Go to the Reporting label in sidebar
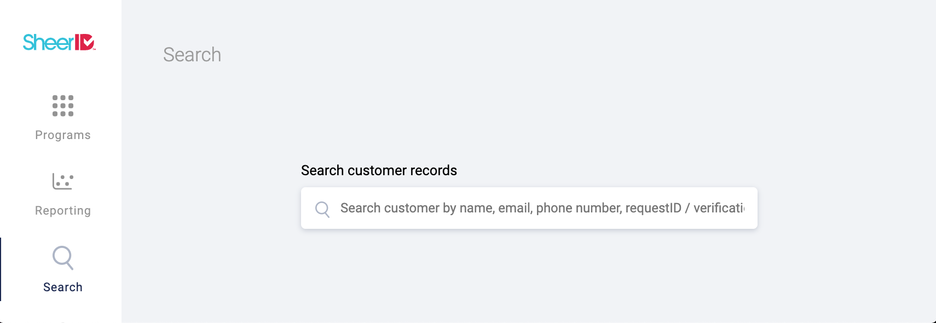 (63, 211)
